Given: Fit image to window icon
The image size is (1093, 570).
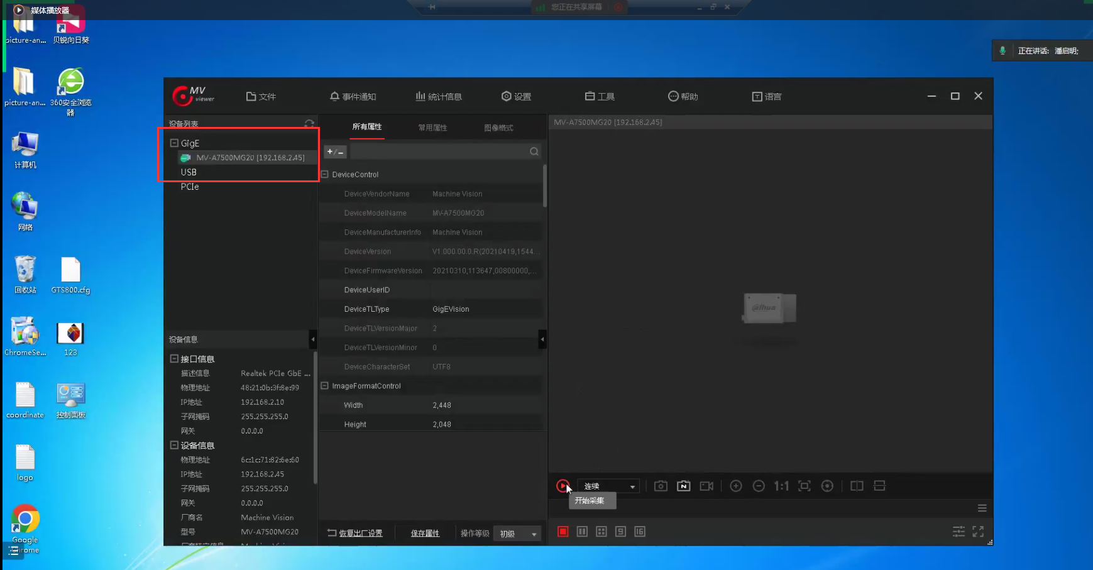Looking at the screenshot, I should click(x=805, y=486).
